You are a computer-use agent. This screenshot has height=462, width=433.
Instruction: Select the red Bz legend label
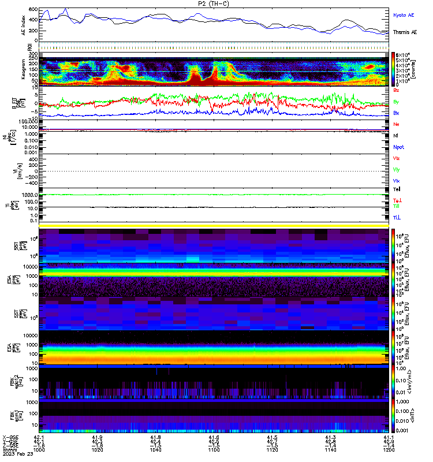[396, 90]
